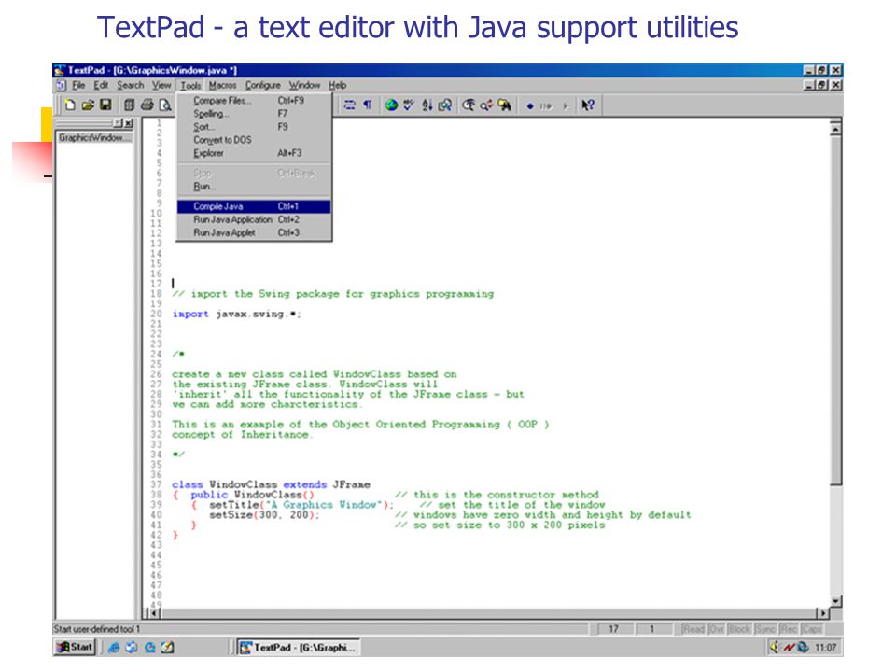896x672 pixels.
Task: Select Run Java Application menu entry
Action: [x=254, y=219]
